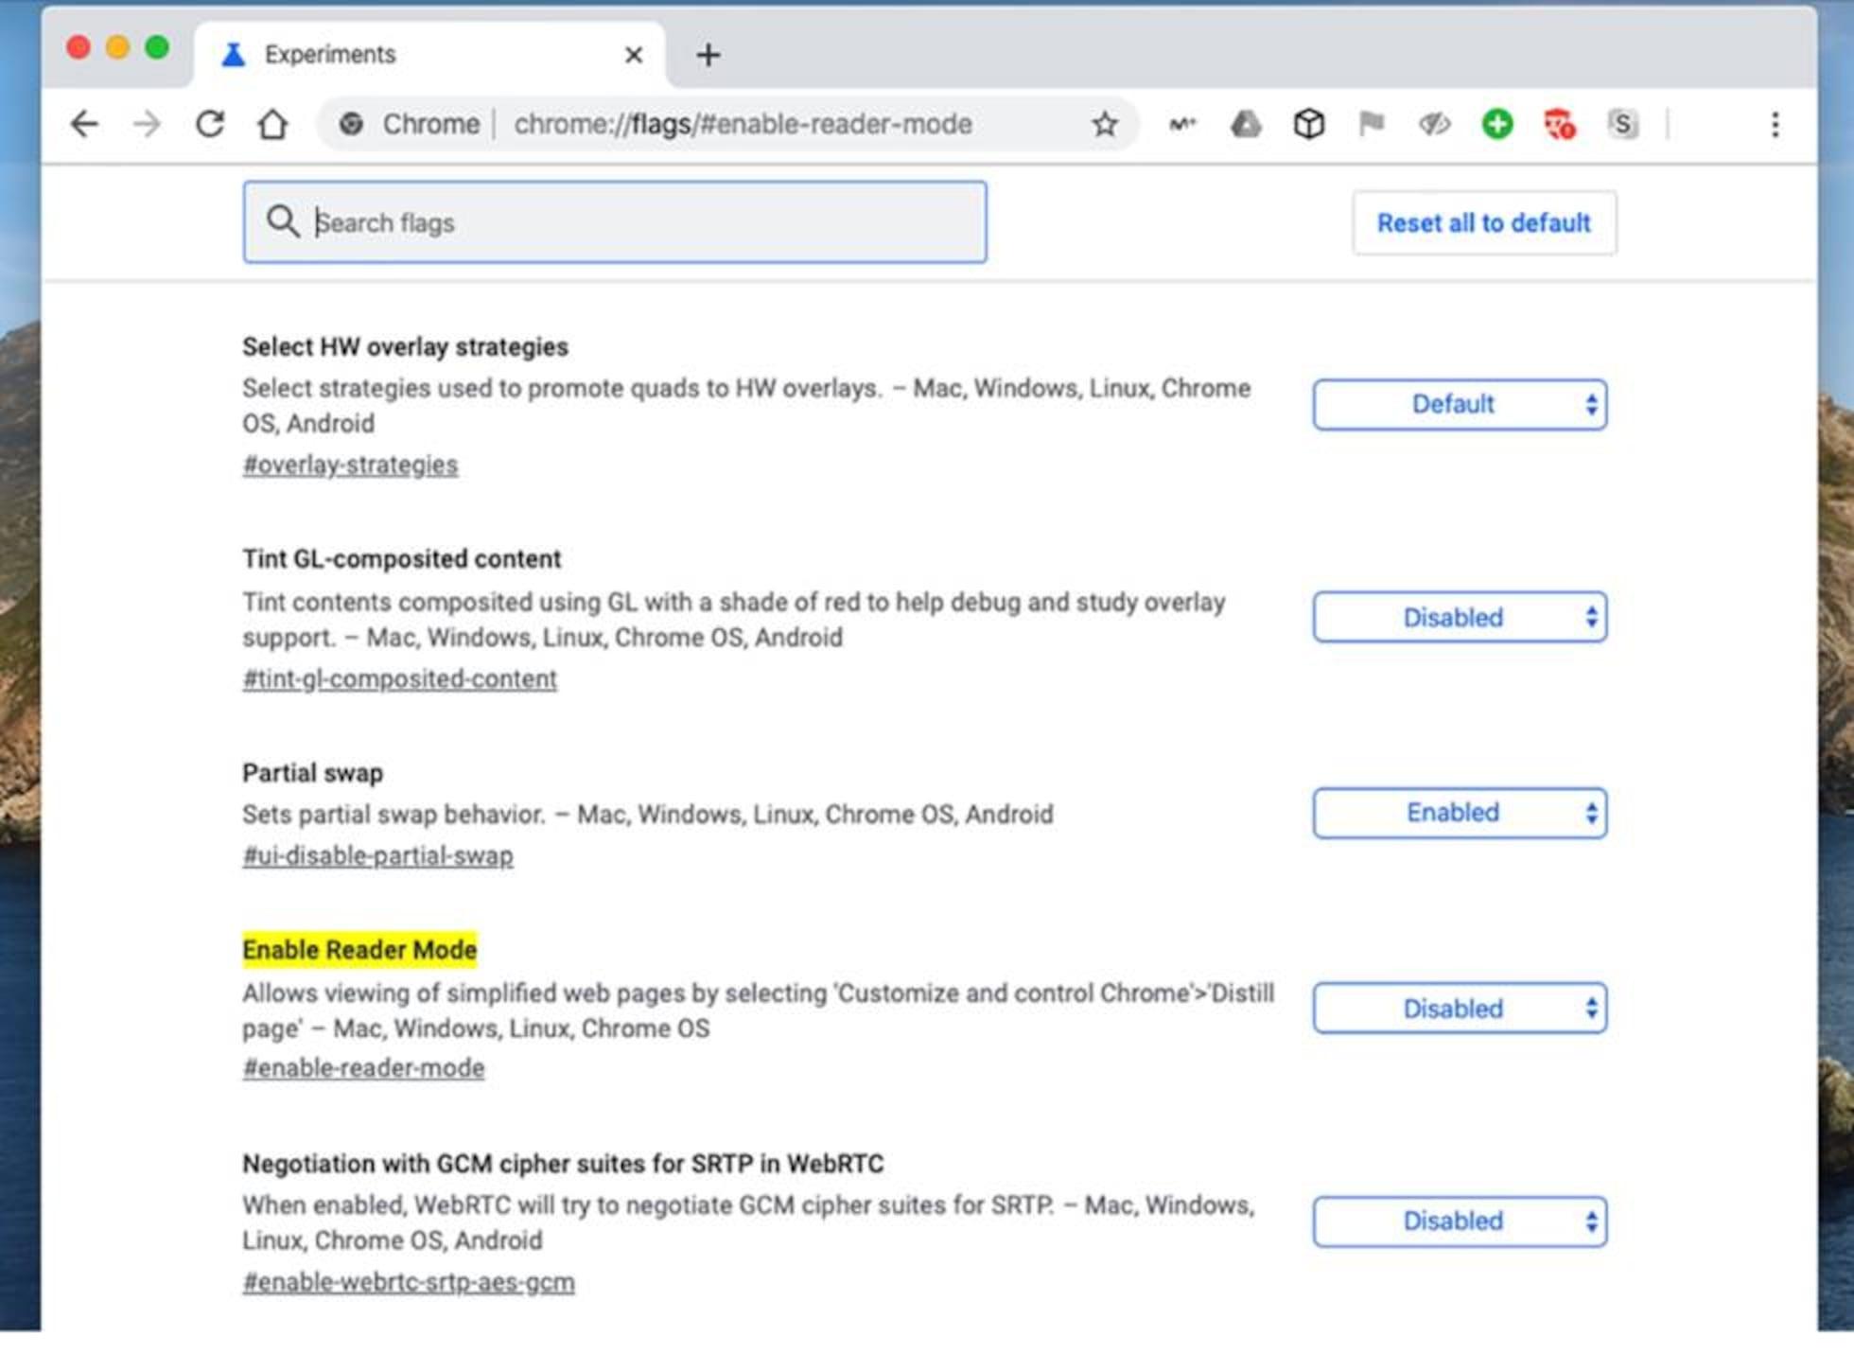Open the Partial swap Enabled dropdown
The image size is (1854, 1353).
[x=1458, y=812]
